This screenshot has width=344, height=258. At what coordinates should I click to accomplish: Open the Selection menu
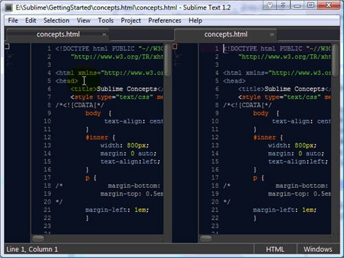coord(56,21)
